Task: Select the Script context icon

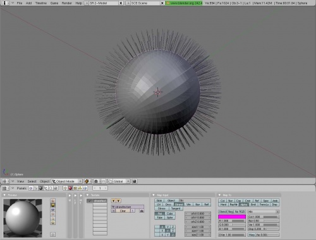Action: [35, 188]
